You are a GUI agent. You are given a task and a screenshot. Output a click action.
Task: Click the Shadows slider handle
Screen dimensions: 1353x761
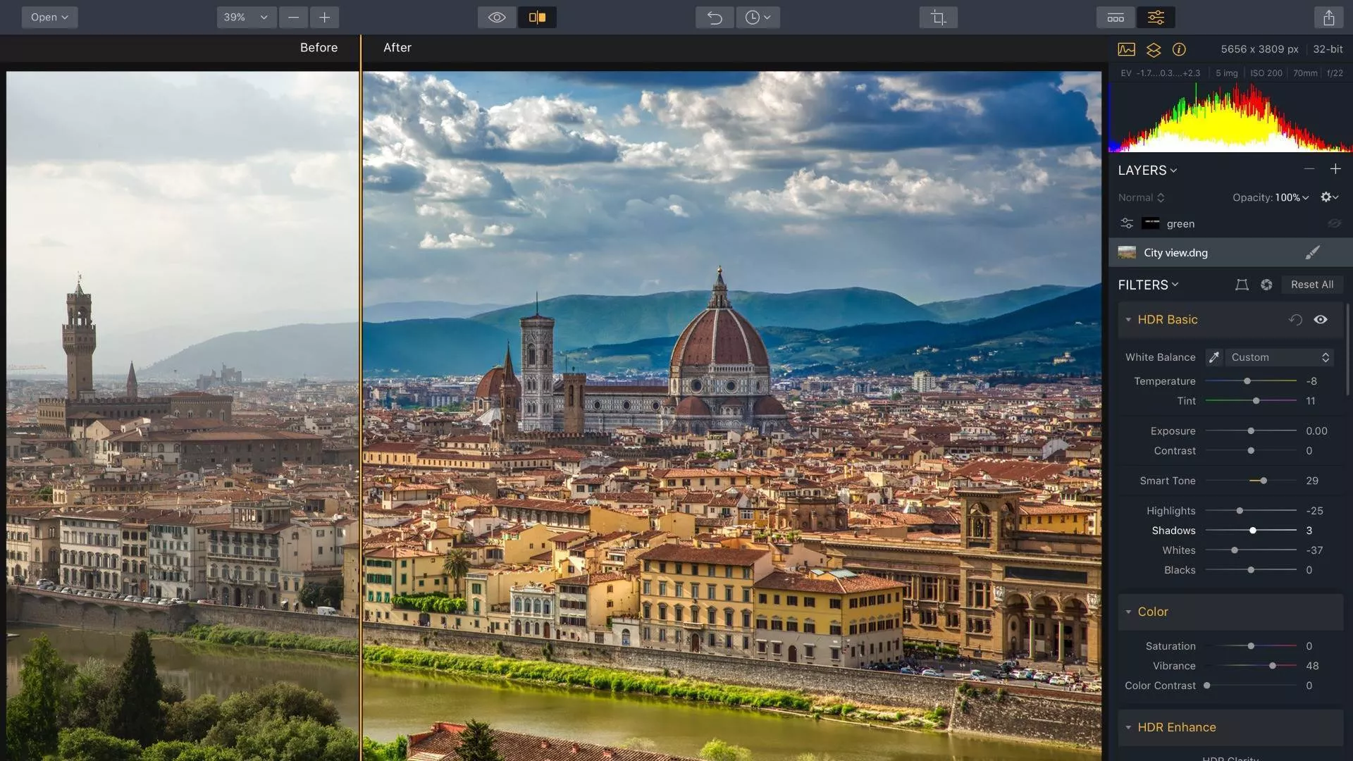tap(1253, 531)
